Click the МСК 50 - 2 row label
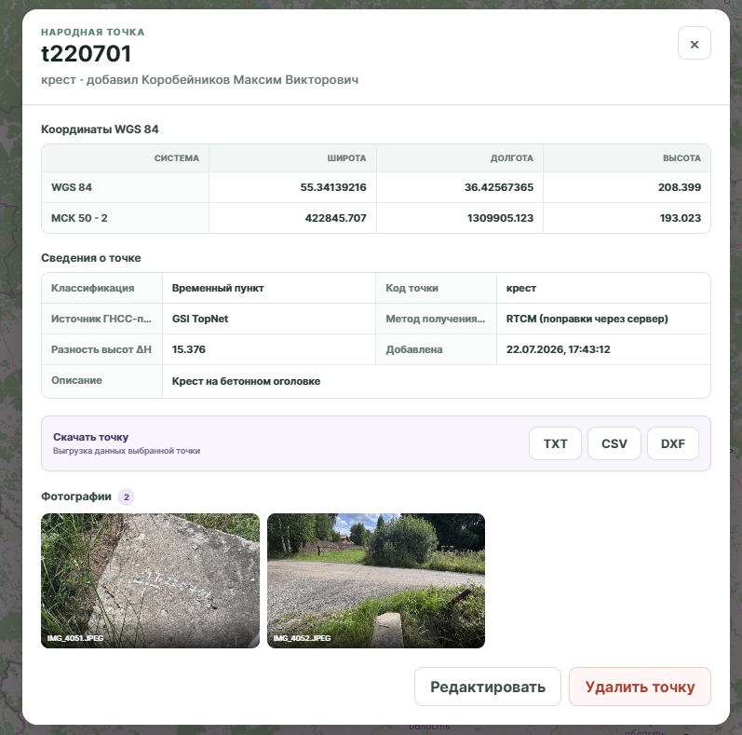The width and height of the screenshot is (742, 735). 79,218
